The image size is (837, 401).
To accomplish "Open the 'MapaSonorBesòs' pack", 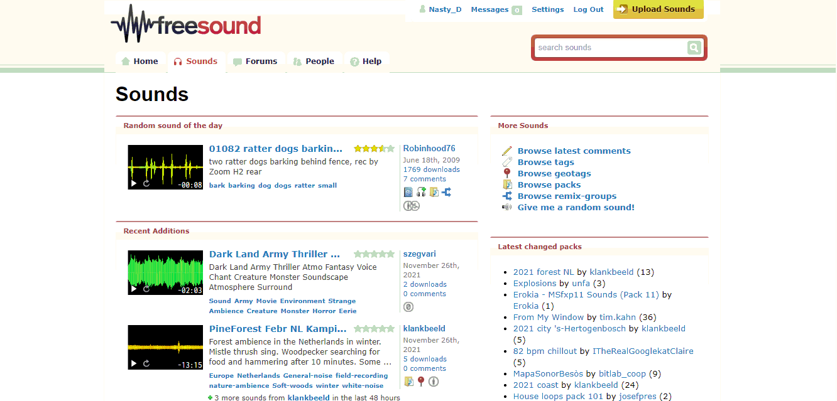I will click(548, 374).
